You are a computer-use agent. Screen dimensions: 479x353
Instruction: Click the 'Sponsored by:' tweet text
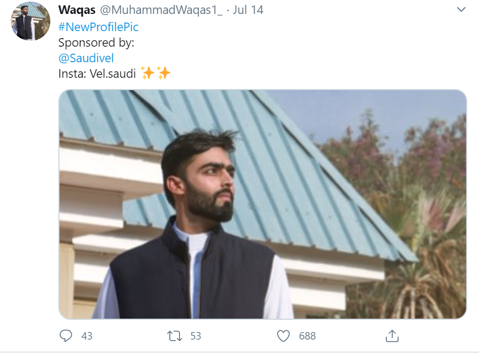[96, 42]
